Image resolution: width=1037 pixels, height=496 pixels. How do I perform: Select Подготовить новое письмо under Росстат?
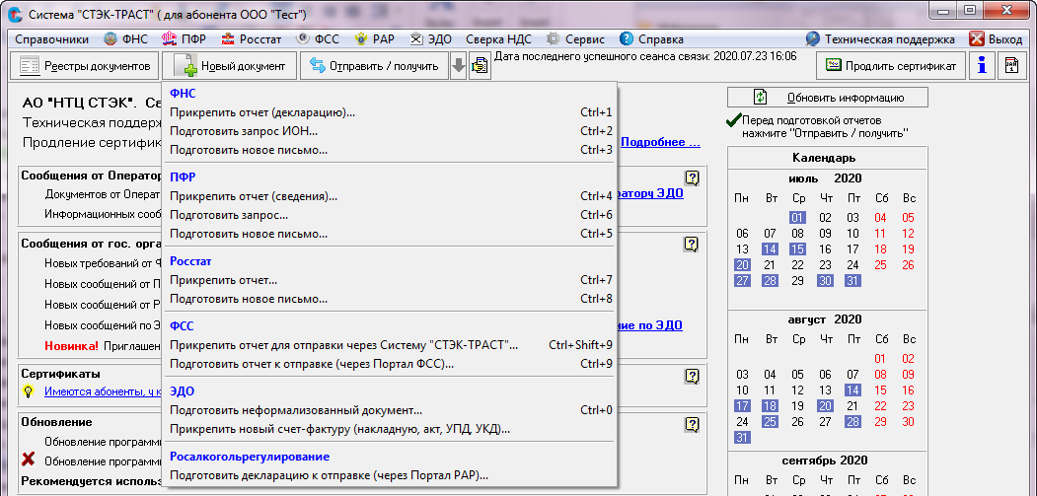390,299
